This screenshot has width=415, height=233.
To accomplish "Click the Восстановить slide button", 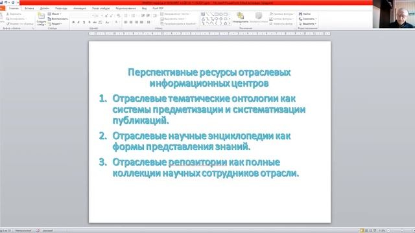I will click(x=58, y=19).
